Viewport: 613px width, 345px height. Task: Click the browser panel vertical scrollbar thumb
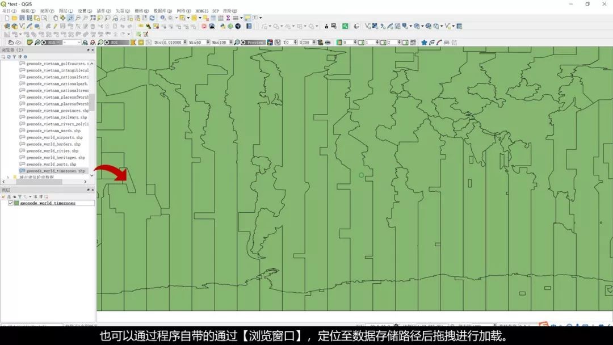coord(93,102)
